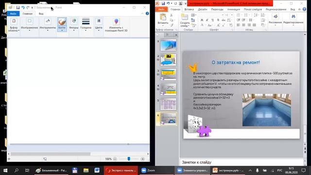
Task: Open the Дизайн tab in PowerPoint
Action: (203, 9)
